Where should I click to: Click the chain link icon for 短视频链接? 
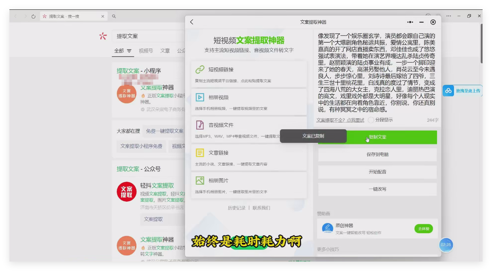click(200, 70)
